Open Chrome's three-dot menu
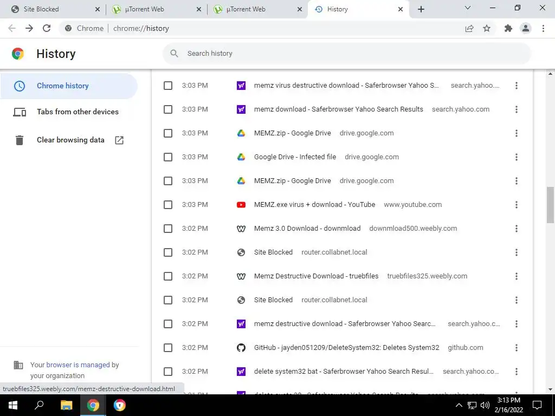The width and height of the screenshot is (555, 416). [543, 28]
